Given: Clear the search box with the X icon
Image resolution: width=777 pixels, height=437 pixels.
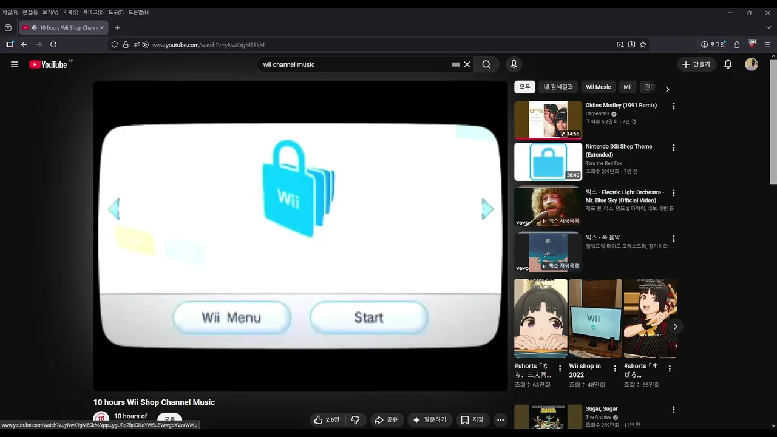Looking at the screenshot, I should coord(467,64).
